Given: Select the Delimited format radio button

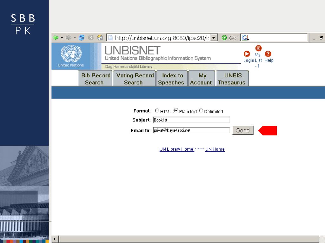Looking at the screenshot, I should pyautogui.click(x=201, y=111).
